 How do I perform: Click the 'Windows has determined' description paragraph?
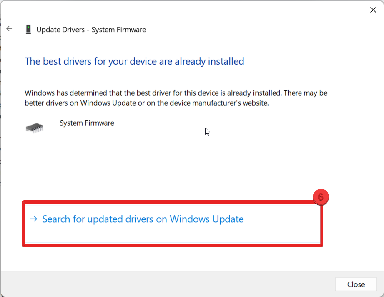[x=176, y=98]
